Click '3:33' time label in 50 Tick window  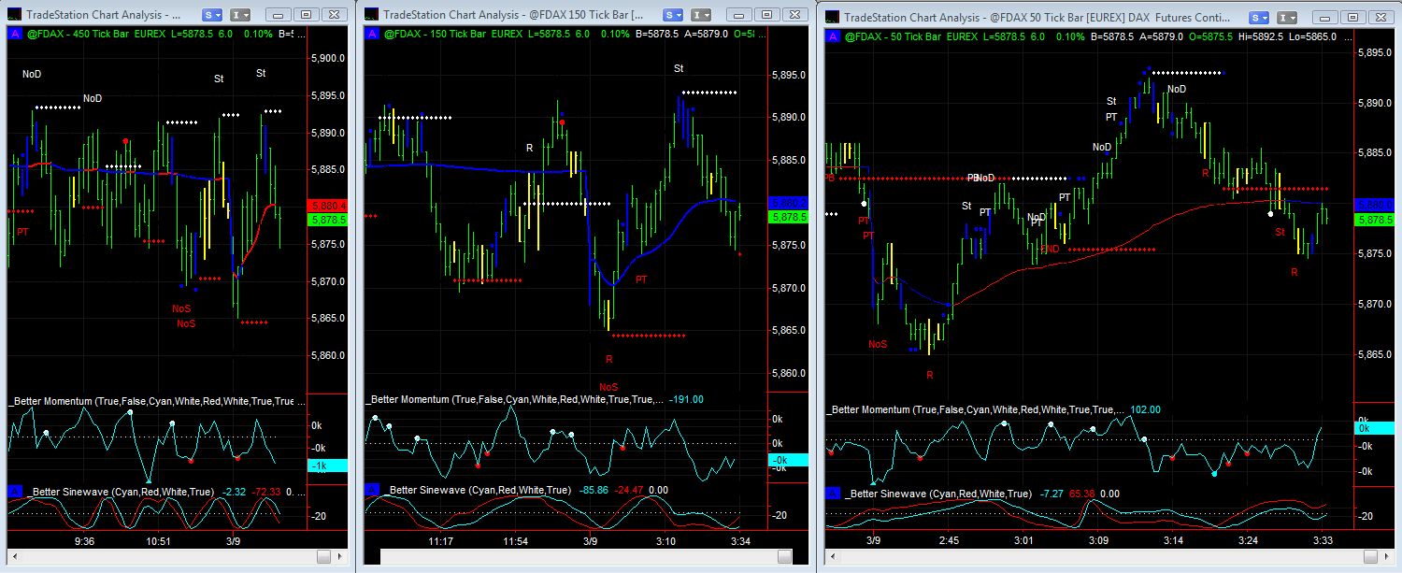tap(1322, 540)
